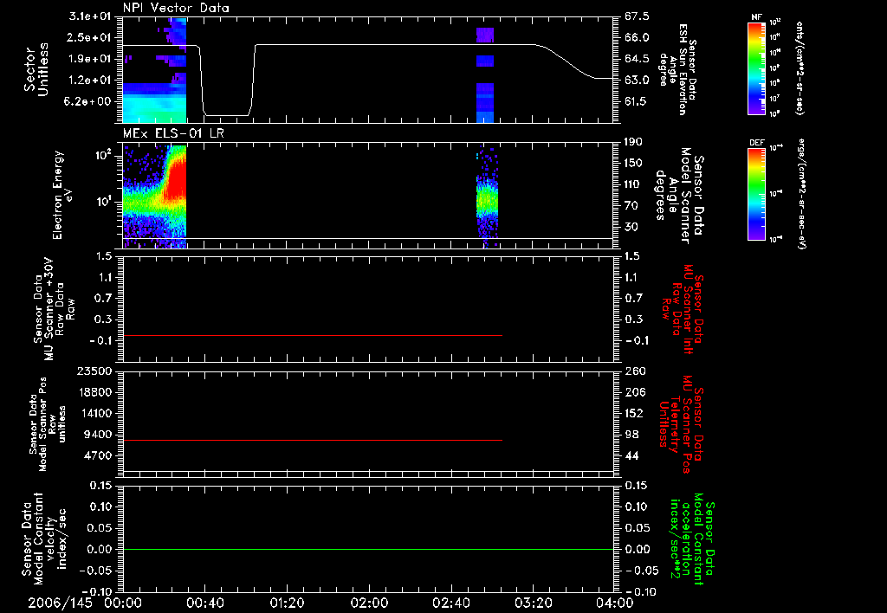Click the '98' telemetry tick label

pyautogui.click(x=631, y=435)
